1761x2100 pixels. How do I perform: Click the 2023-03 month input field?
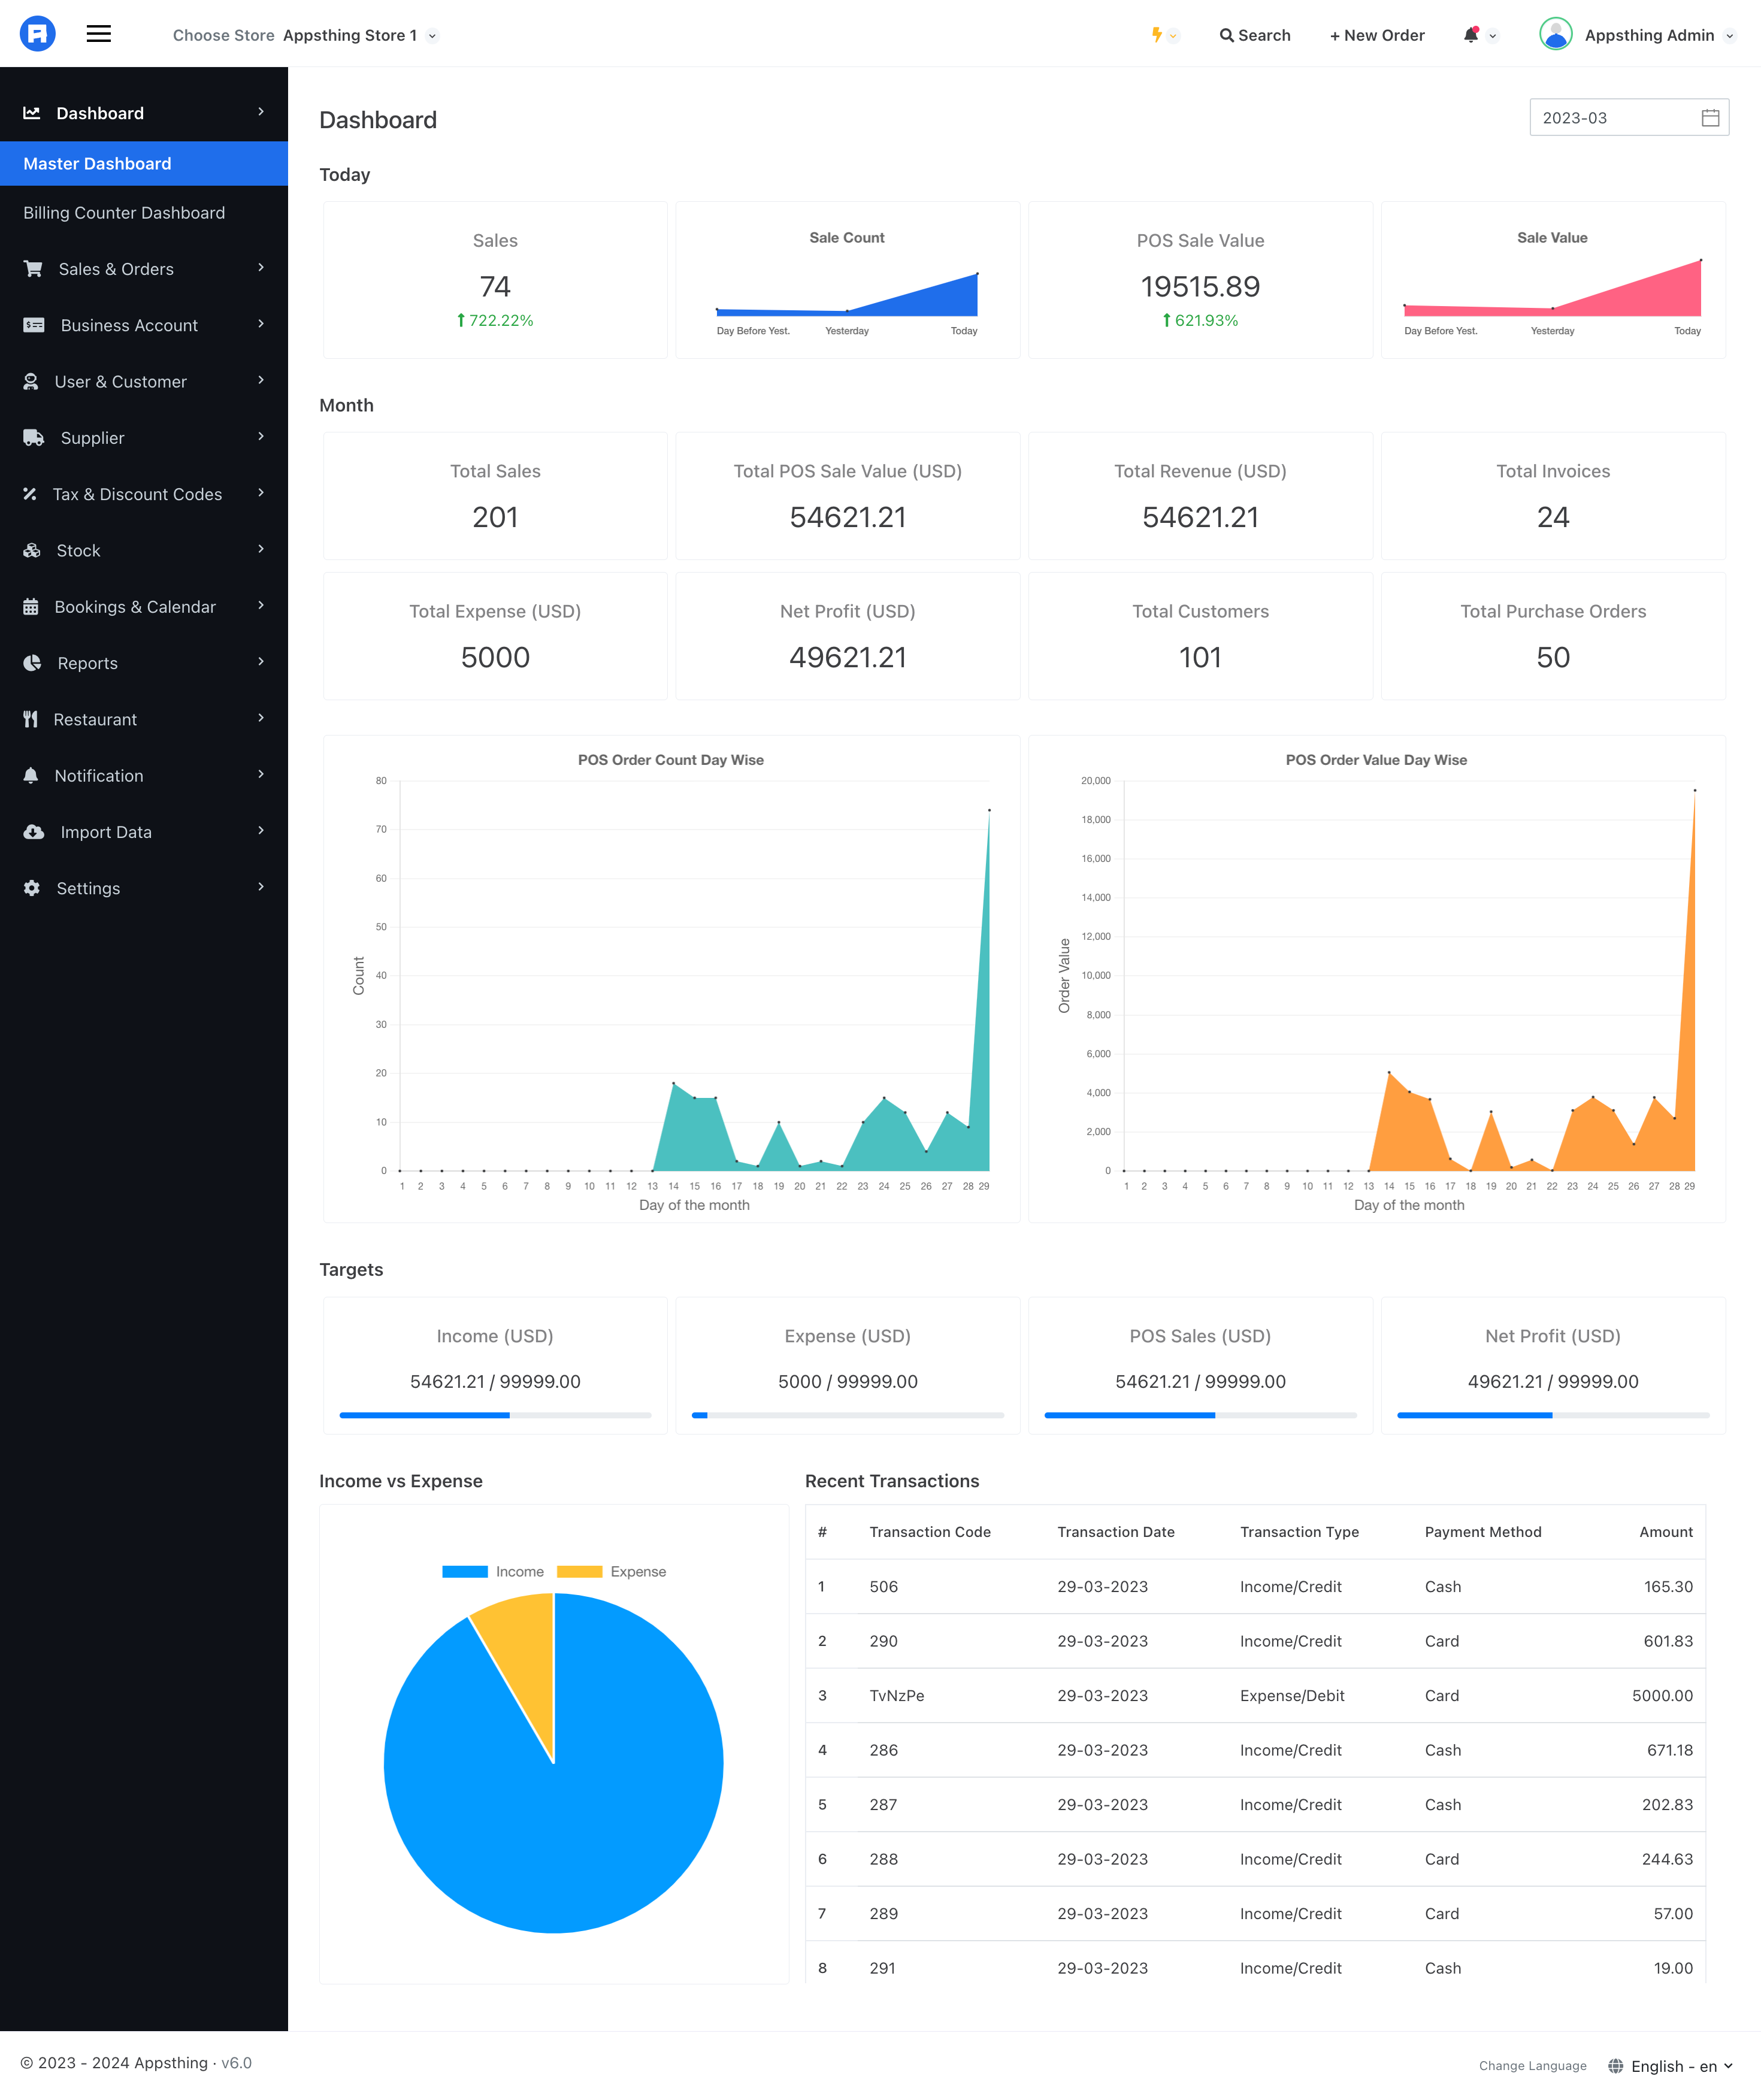coord(1629,118)
